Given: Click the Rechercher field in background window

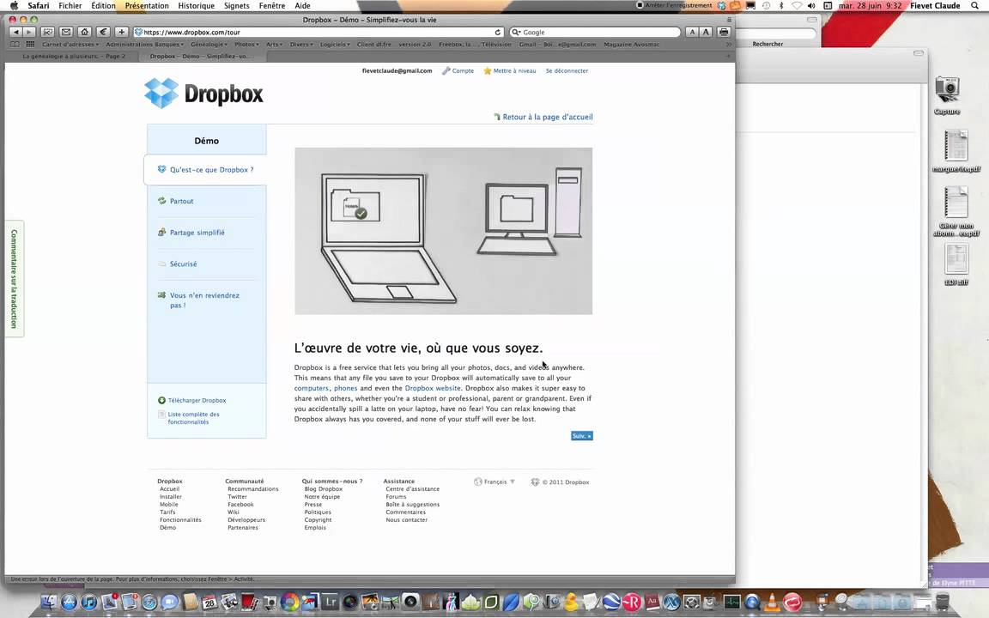Looking at the screenshot, I should pyautogui.click(x=778, y=33).
